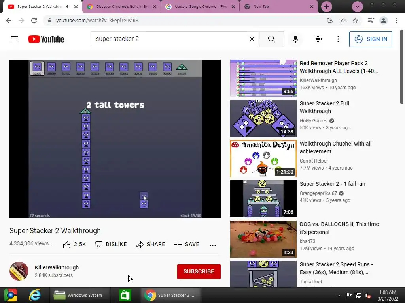405x303 pixels.
Task: Click the page vertical scrollbar
Action: tap(402, 67)
